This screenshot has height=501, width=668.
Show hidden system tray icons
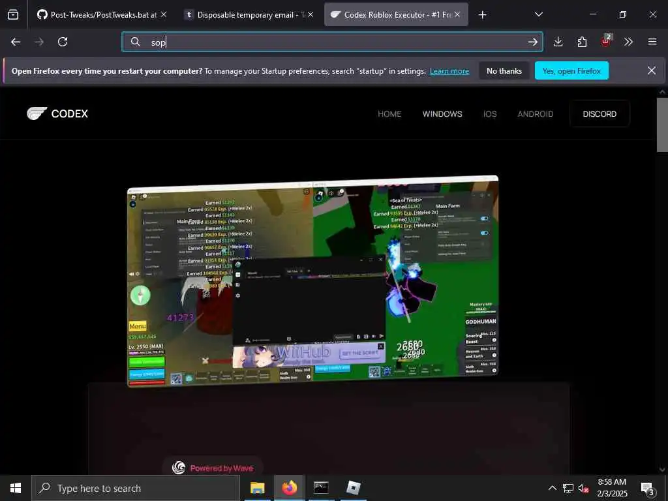pos(552,488)
